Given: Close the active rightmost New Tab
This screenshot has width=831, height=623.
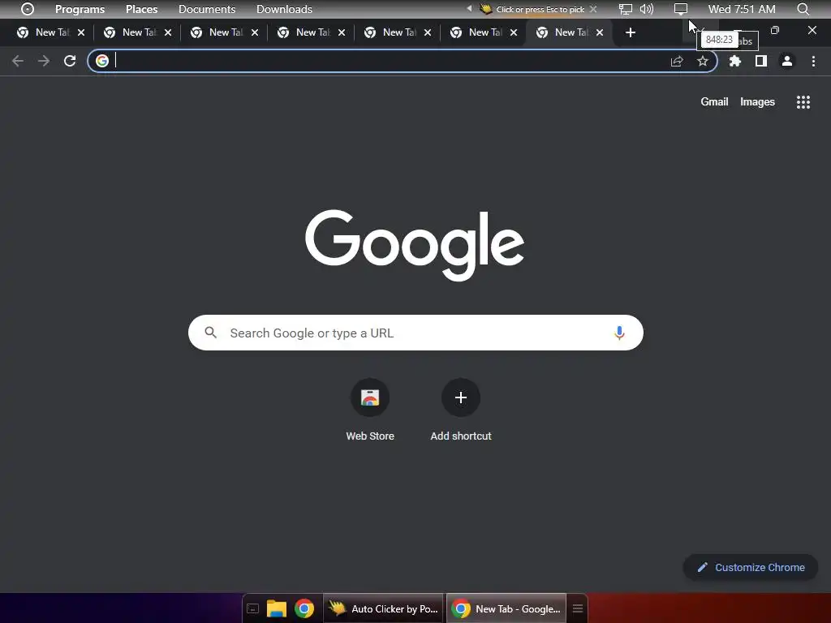Looking at the screenshot, I should point(600,32).
